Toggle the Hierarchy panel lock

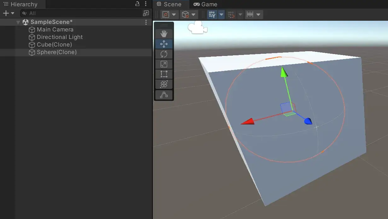137,4
